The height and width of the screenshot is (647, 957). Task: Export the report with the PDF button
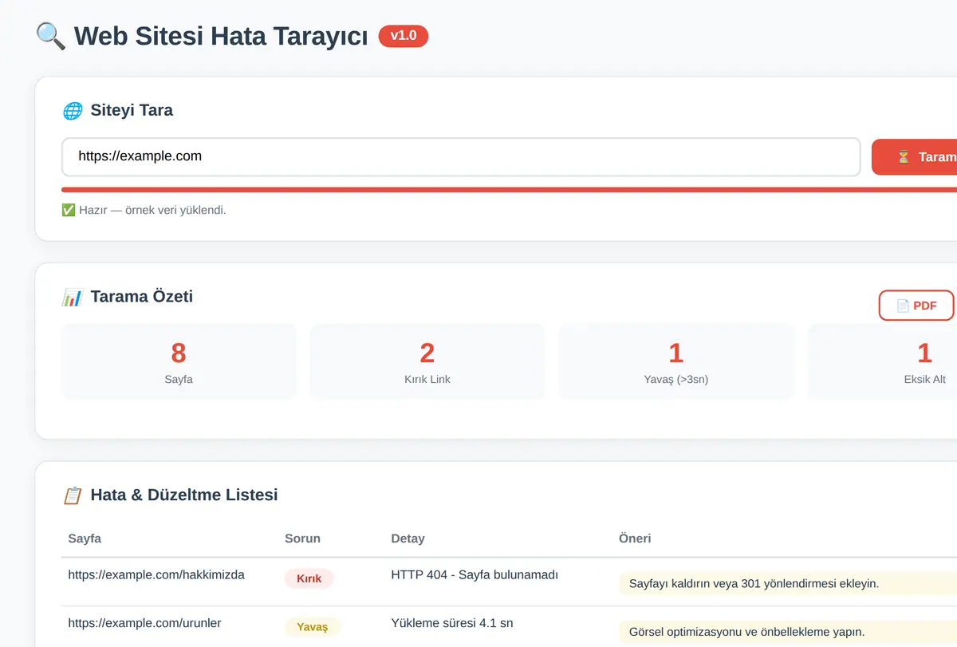[x=916, y=306]
